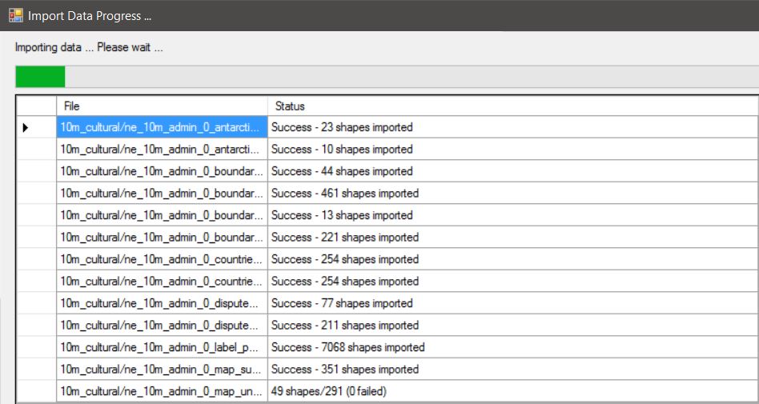Click the 'Success - 77 shapes imported' status

point(342,303)
